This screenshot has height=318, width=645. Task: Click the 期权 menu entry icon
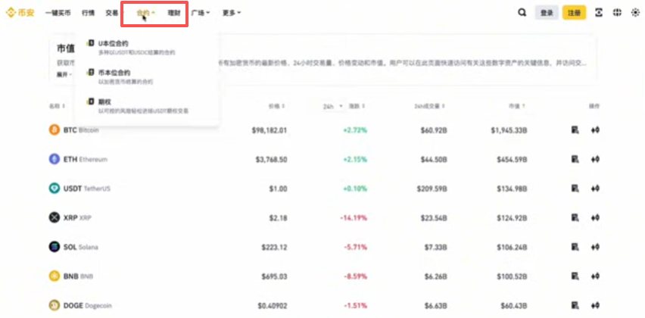coord(90,101)
